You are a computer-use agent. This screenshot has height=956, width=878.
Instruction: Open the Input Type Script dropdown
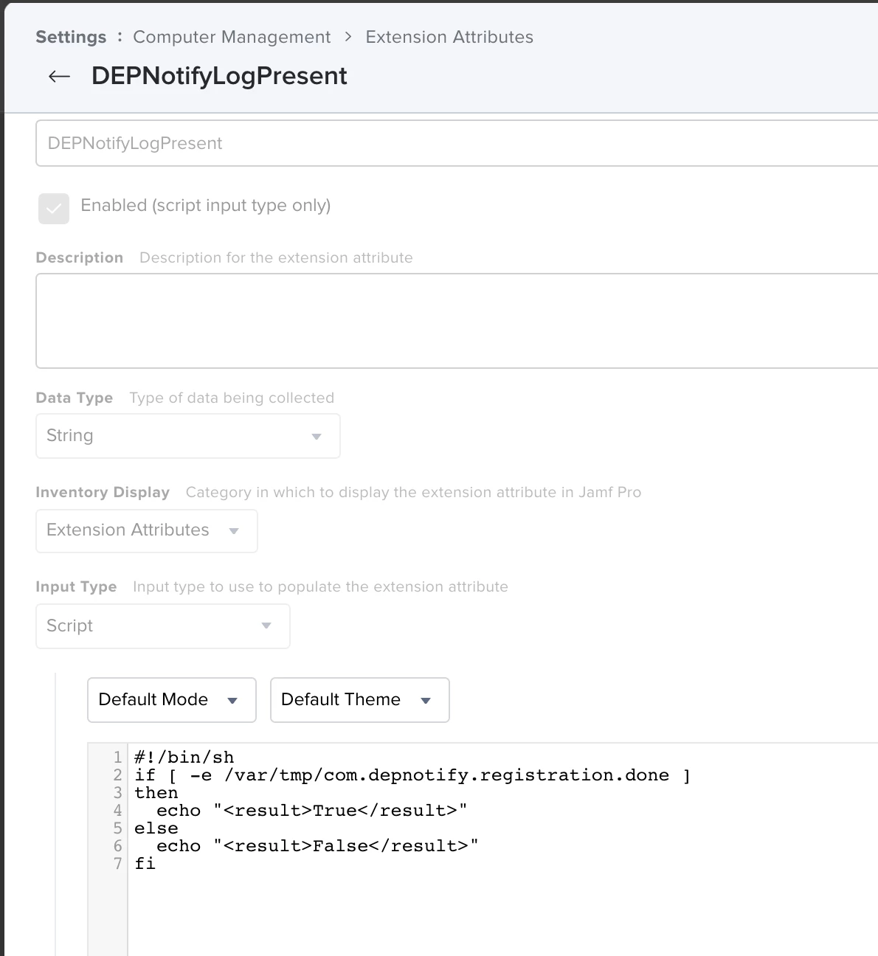[163, 626]
